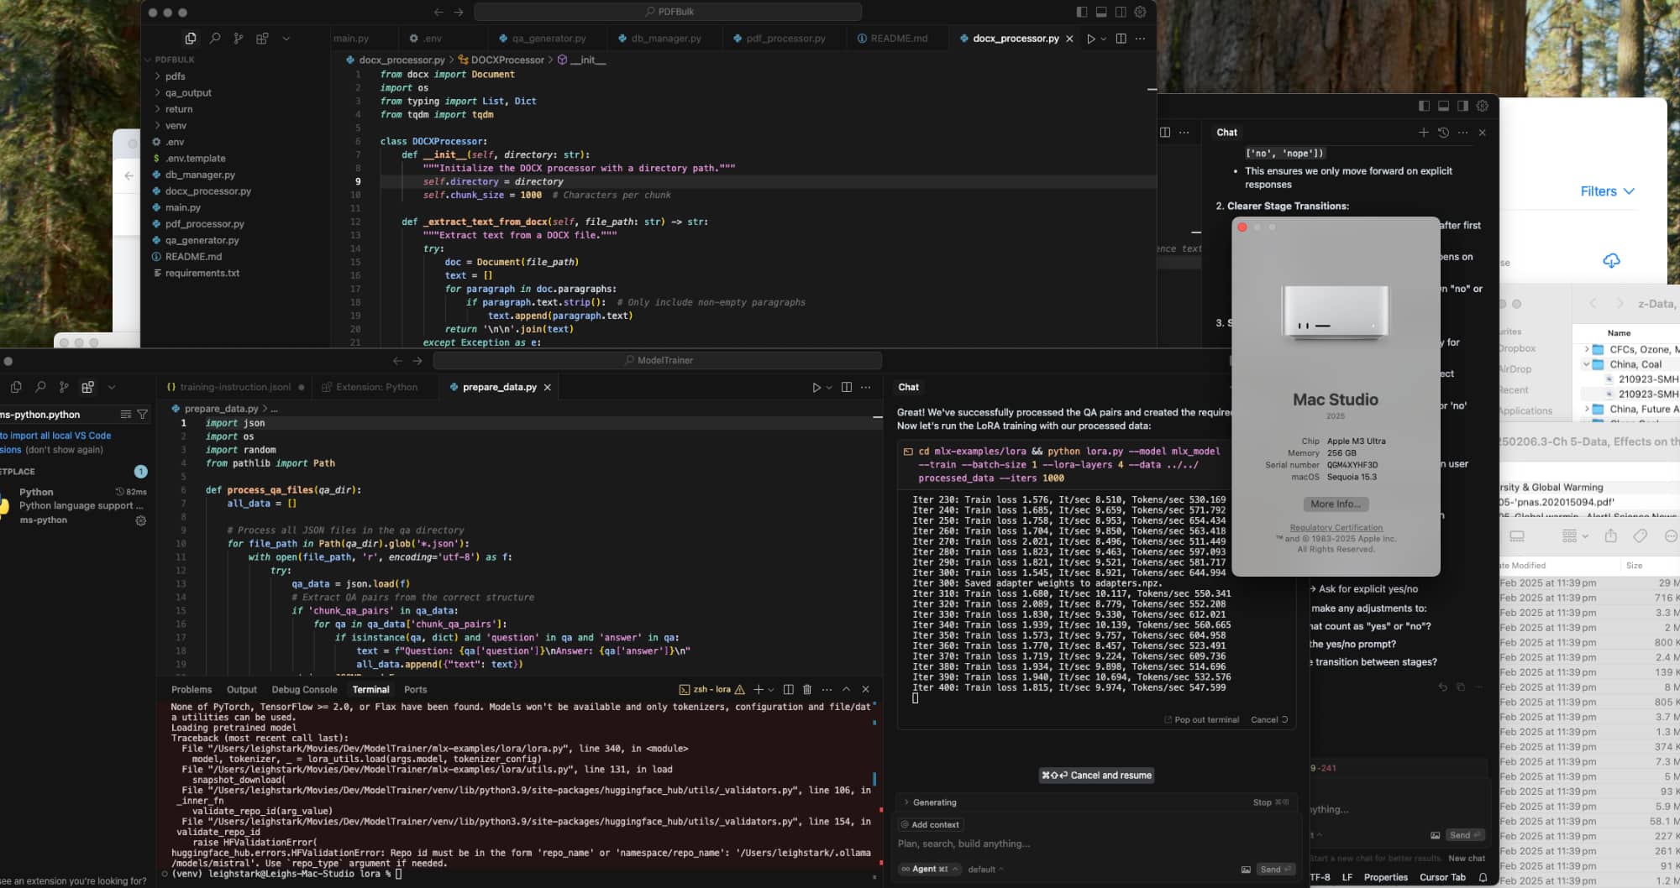Viewport: 1680px width, 888px height.
Task: Open Extensions view in ModelTrainer window
Action: [87, 387]
